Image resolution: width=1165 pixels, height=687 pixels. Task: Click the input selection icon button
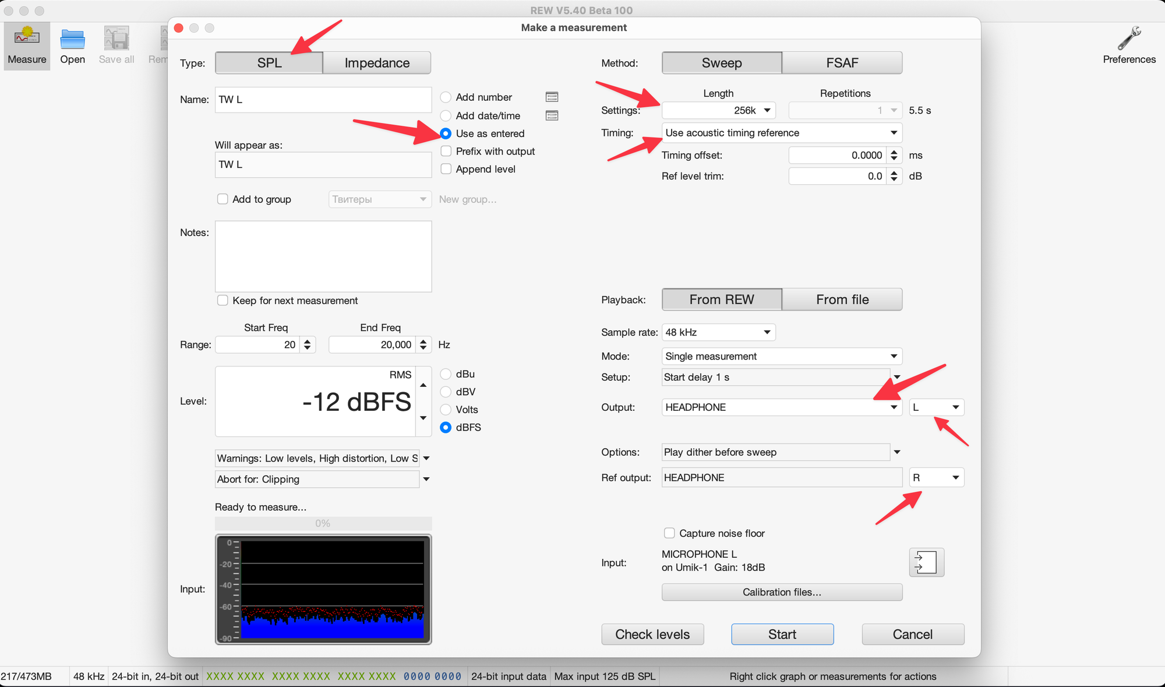[x=926, y=562]
